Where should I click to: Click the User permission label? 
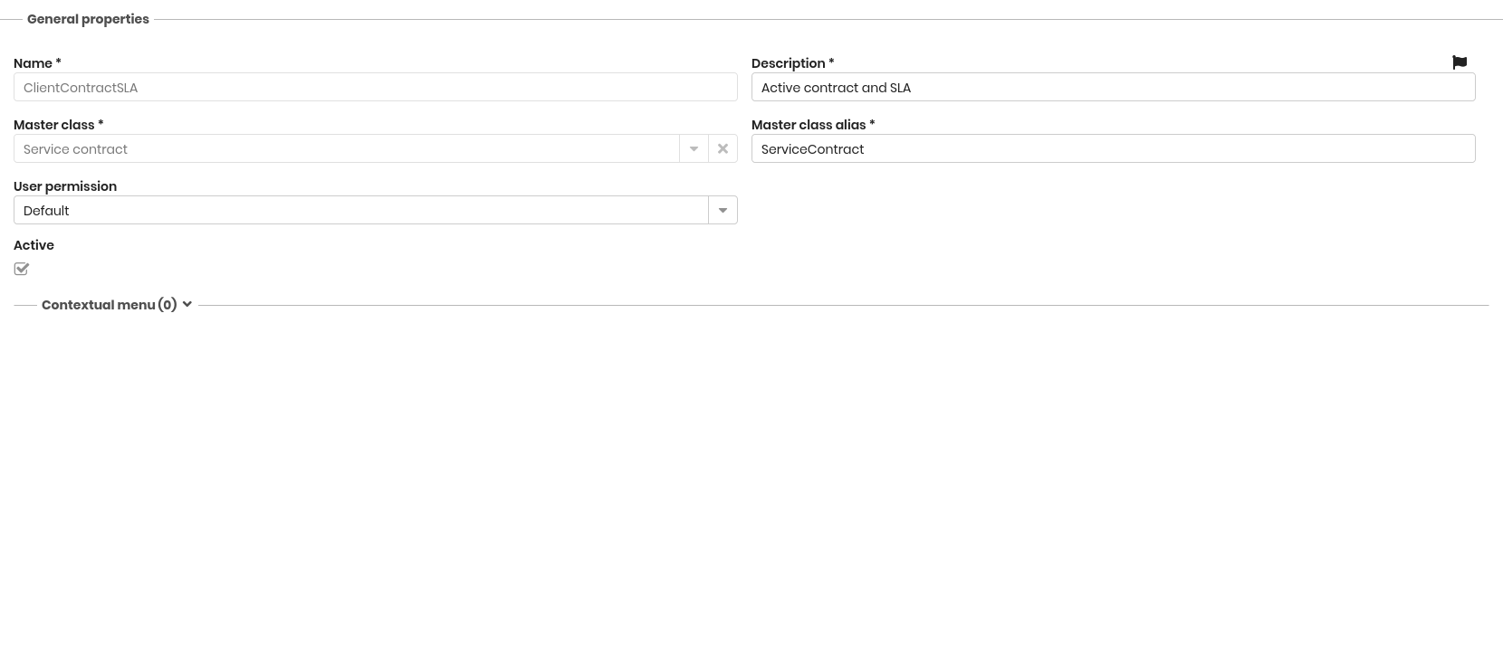click(x=65, y=186)
